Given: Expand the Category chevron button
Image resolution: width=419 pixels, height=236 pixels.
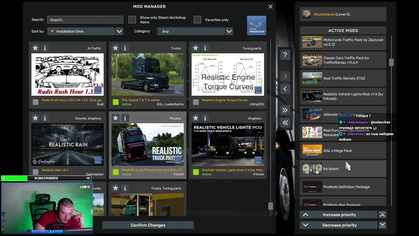Looking at the screenshot, I should pos(229,31).
